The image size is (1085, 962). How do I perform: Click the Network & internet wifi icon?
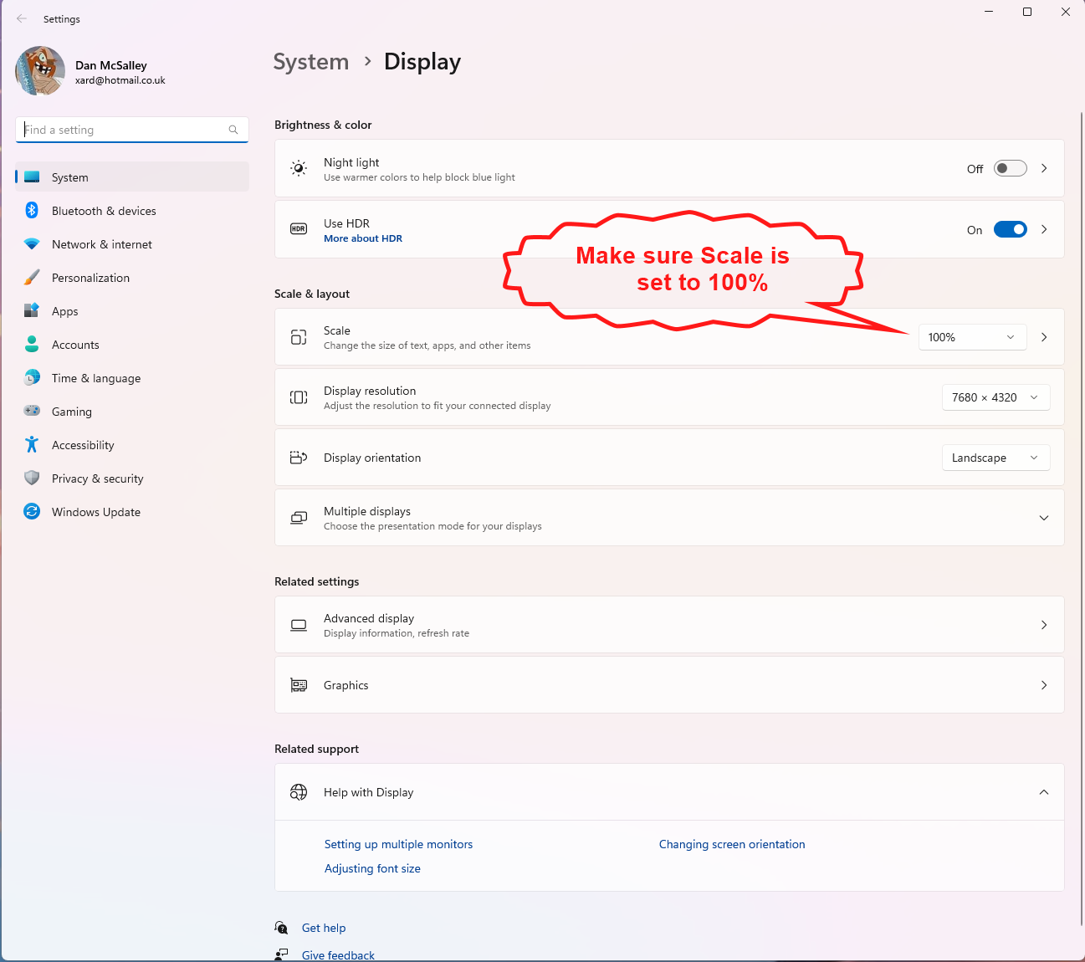32,244
